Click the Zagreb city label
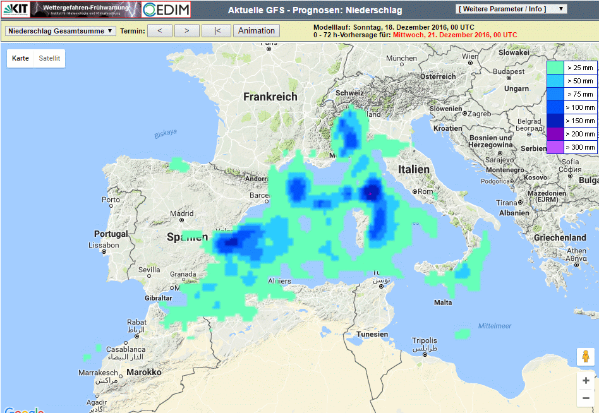Viewport: 599px width, 413px height. click(x=480, y=114)
